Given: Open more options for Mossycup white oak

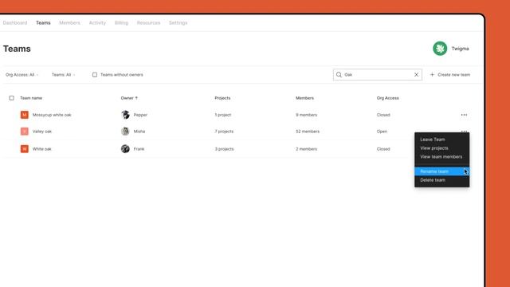Looking at the screenshot, I should pos(464,115).
